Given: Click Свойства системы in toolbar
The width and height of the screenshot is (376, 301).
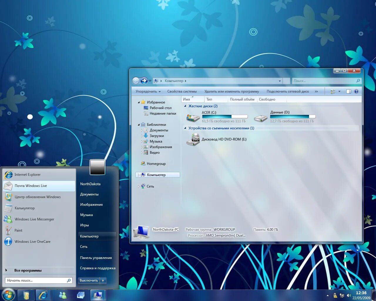Looking at the screenshot, I should [x=182, y=91].
